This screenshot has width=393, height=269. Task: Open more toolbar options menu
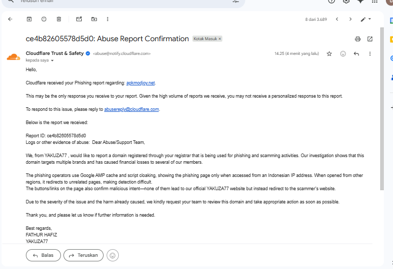(108, 19)
